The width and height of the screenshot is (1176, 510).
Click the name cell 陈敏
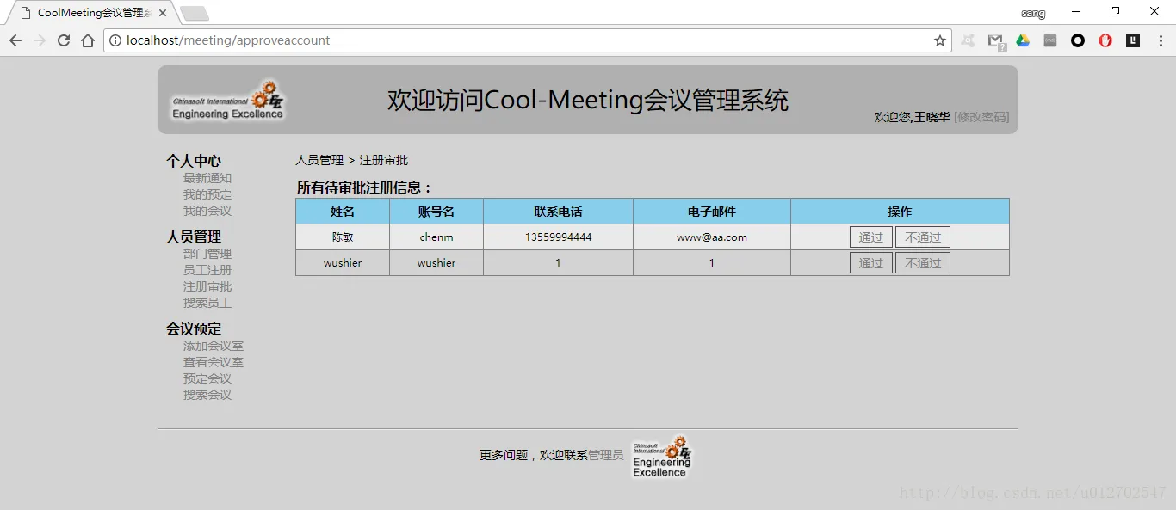pos(343,237)
